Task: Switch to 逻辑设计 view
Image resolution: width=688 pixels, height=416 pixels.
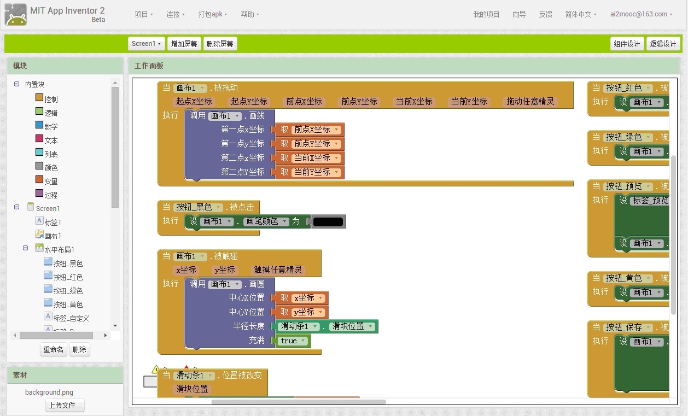Action: 663,44
